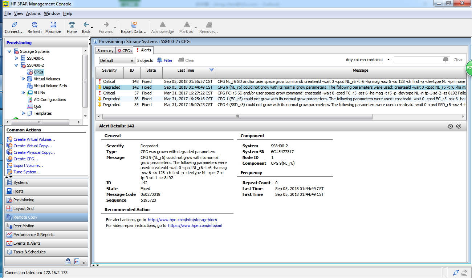Open Back history dropdown arrow

(92, 28)
